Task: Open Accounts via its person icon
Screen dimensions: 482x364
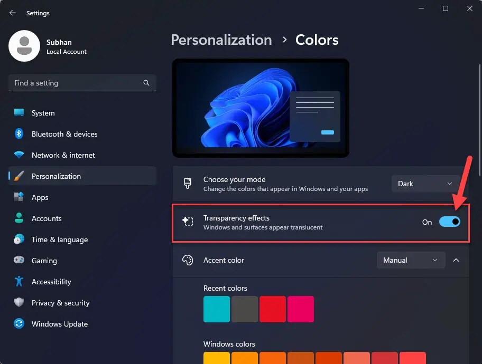Action: click(x=20, y=218)
